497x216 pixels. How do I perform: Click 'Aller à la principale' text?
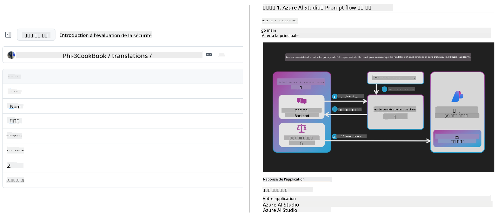click(280, 36)
